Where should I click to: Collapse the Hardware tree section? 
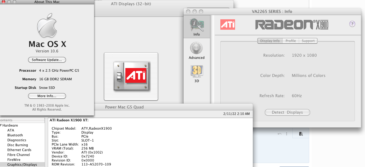(1, 125)
